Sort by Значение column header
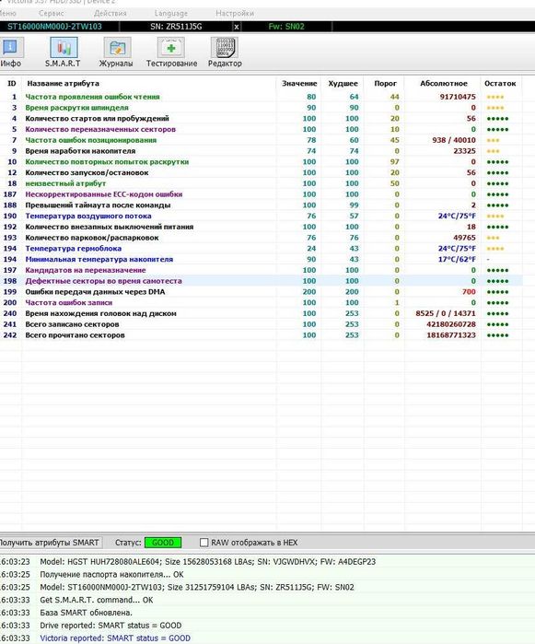 [x=299, y=83]
